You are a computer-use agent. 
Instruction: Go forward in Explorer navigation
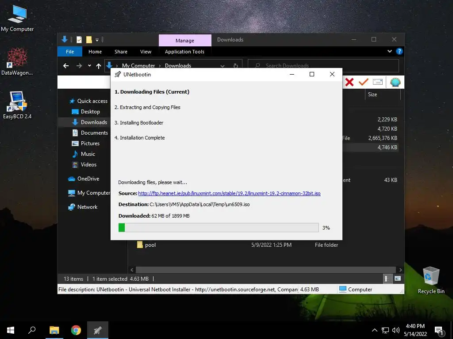click(x=79, y=66)
